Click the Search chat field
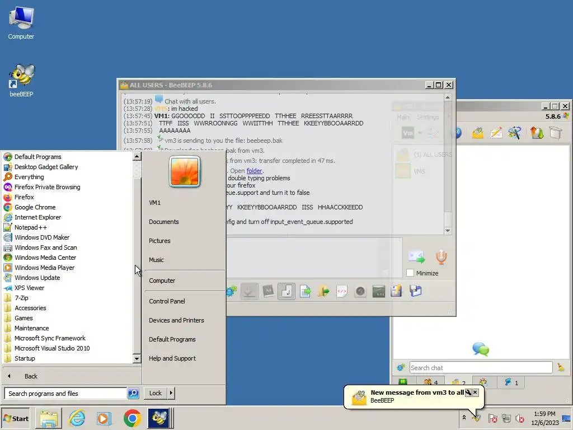573x430 pixels. (x=481, y=368)
